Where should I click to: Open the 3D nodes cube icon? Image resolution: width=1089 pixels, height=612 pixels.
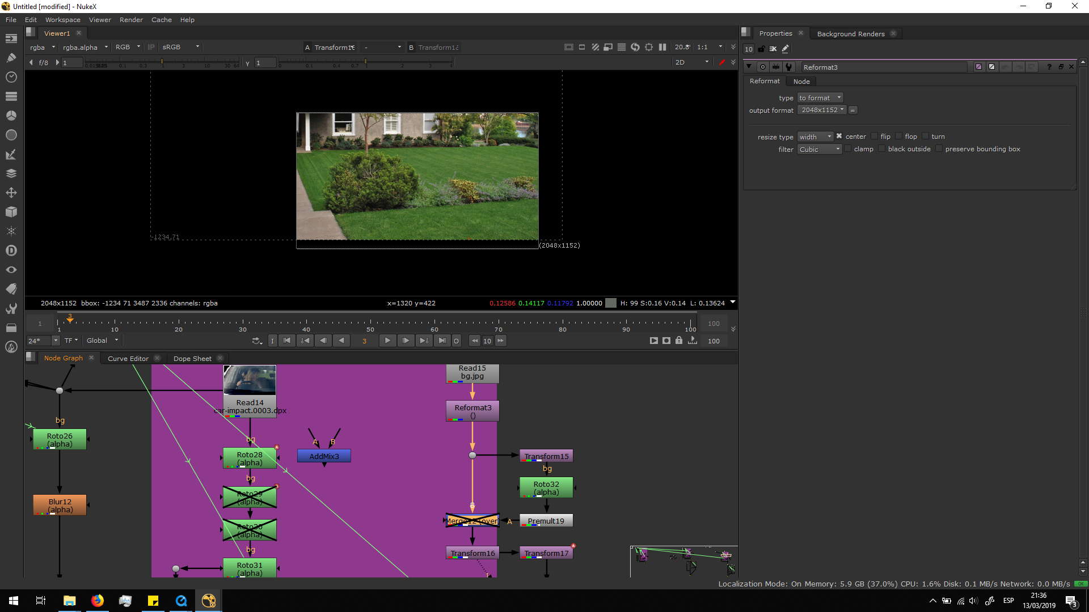pyautogui.click(x=11, y=212)
